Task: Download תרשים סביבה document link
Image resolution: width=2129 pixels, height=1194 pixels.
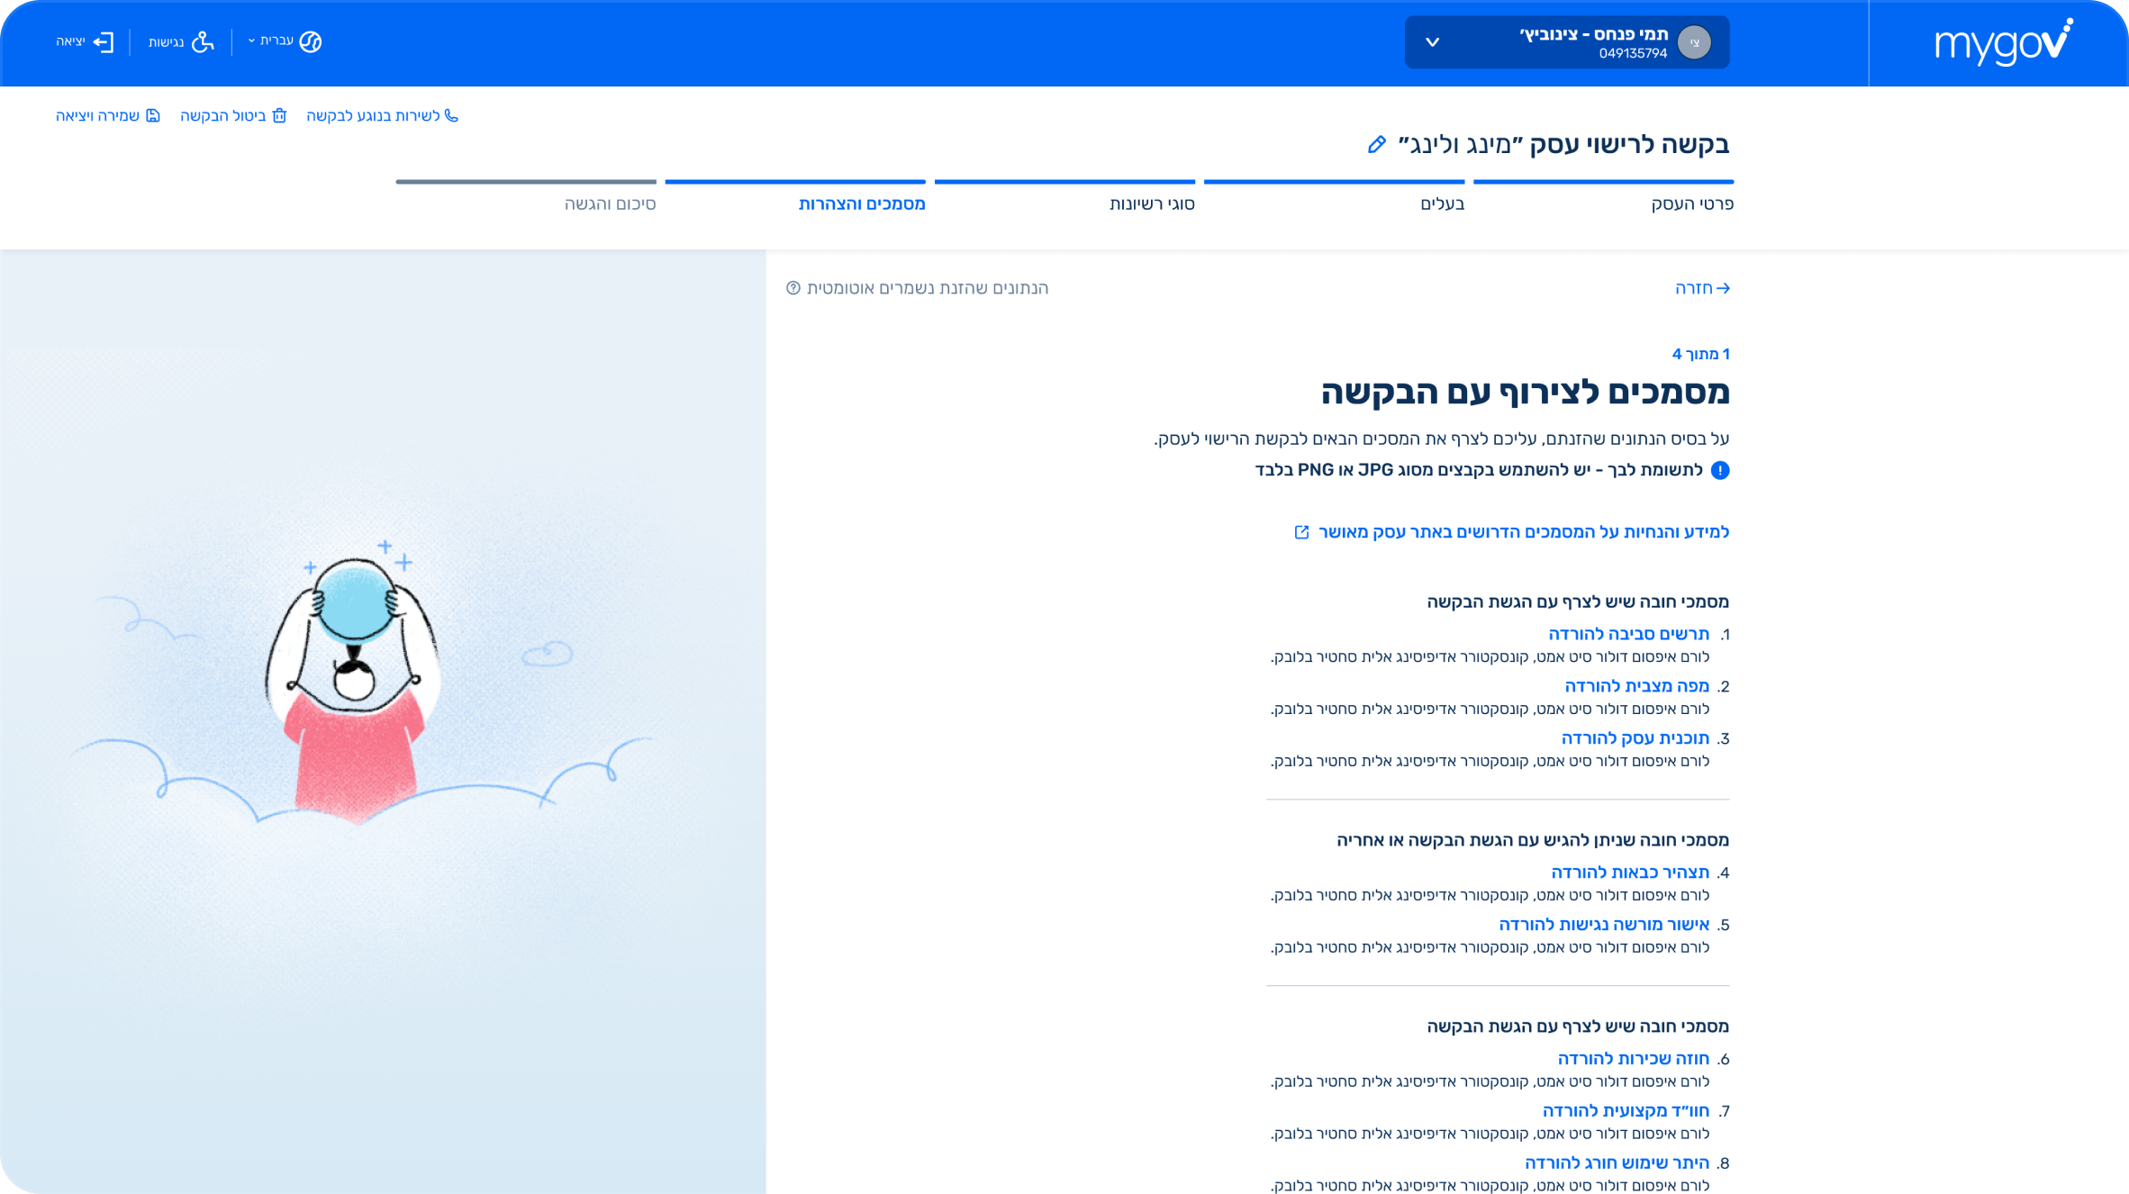Action: [x=1628, y=634]
